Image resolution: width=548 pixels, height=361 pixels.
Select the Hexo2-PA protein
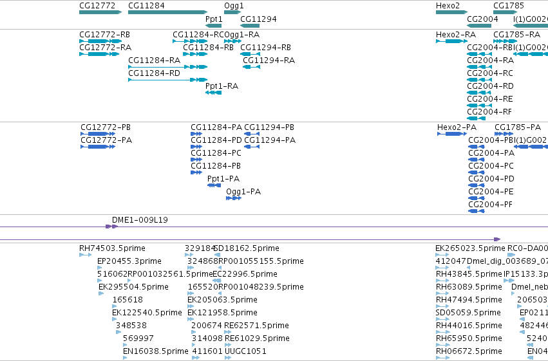pyautogui.click(x=452, y=134)
